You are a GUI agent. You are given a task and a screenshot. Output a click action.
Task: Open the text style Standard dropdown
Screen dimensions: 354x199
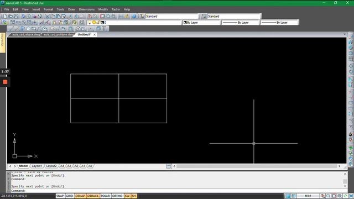tap(172, 16)
